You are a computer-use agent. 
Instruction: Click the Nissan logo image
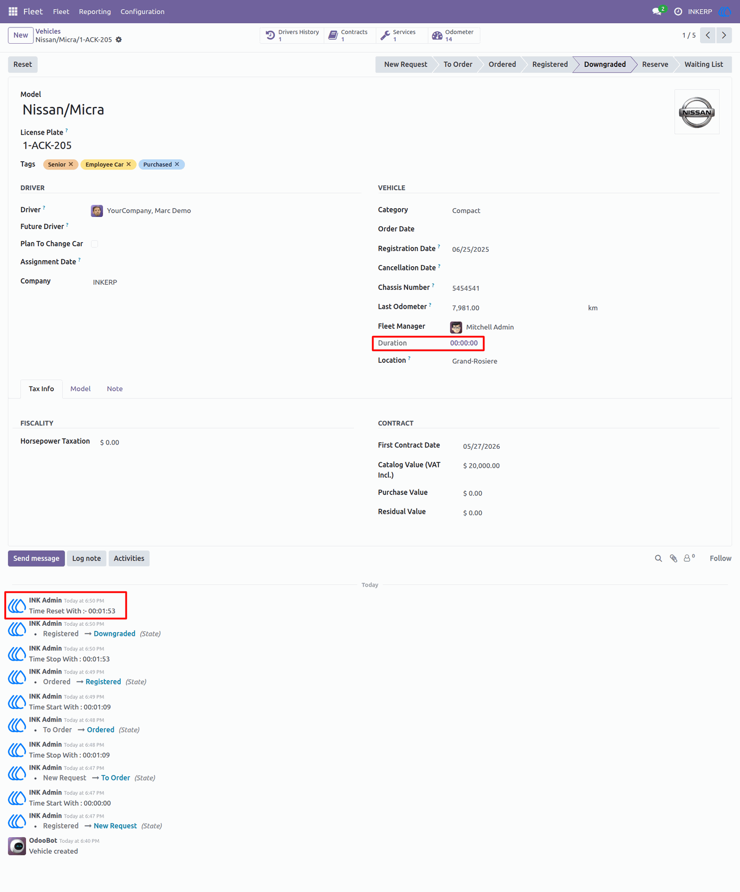697,112
